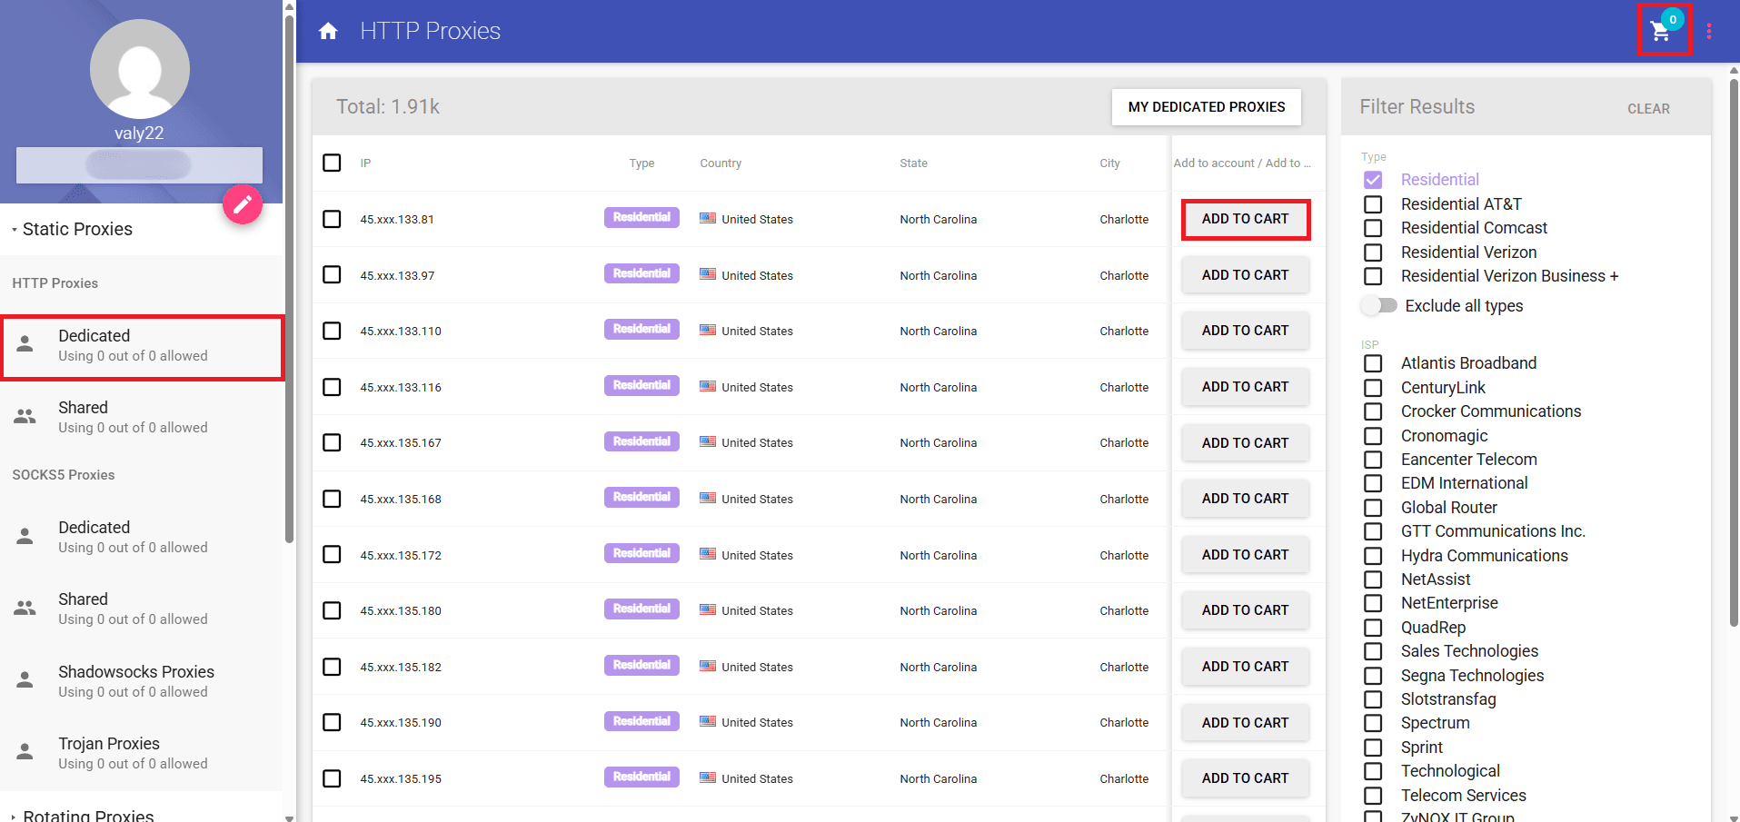Click the home icon in the header
1740x822 pixels.
pos(327,30)
